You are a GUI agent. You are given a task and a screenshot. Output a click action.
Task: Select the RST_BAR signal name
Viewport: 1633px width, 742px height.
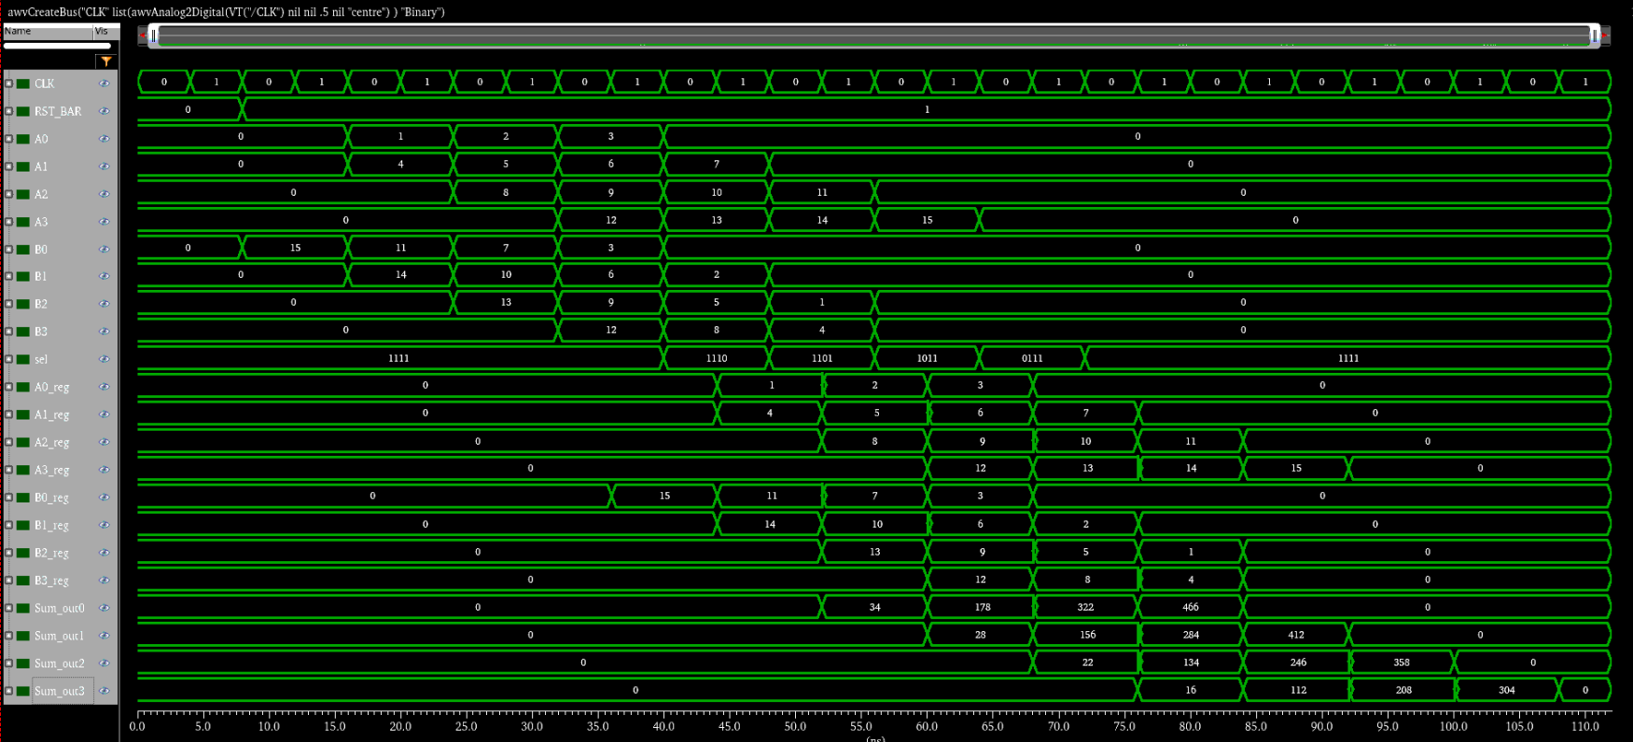(58, 111)
